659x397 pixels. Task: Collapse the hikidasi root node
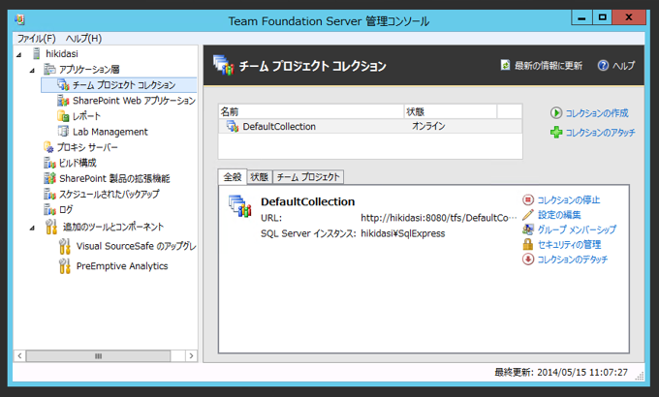point(19,54)
